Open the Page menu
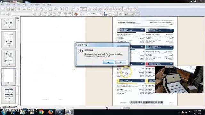The height and width of the screenshot is (115, 205). [25, 5]
